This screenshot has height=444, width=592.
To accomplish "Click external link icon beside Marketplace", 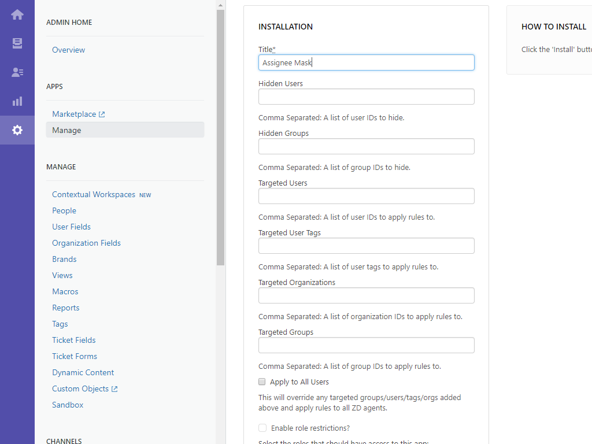I will click(x=102, y=114).
